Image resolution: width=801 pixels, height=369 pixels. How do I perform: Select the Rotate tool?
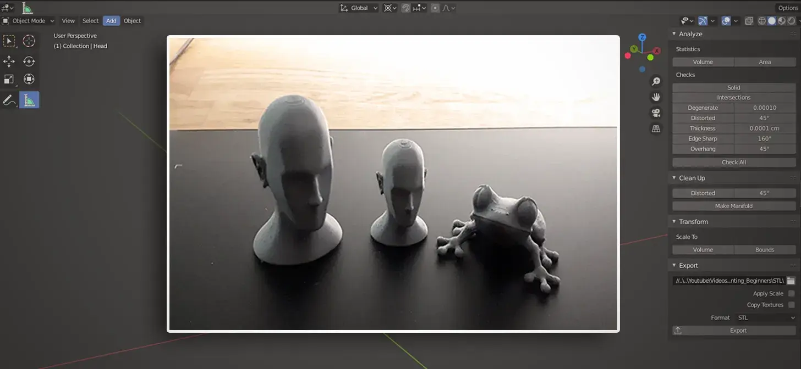coord(29,61)
